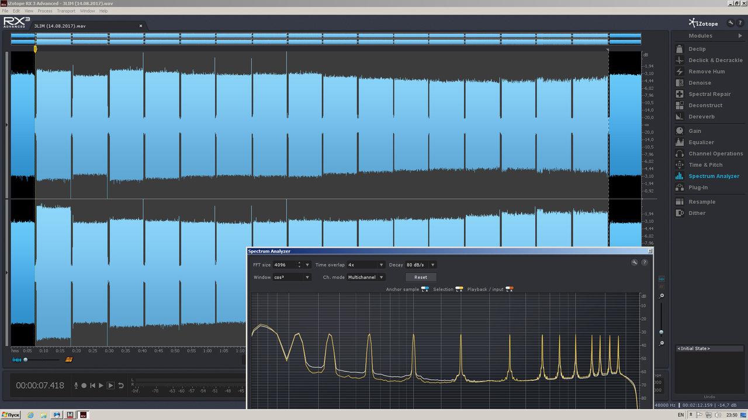Open the File menu
This screenshot has width=748, height=420.
pyautogui.click(x=5, y=11)
